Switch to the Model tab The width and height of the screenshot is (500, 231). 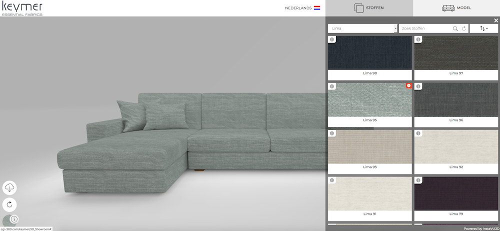pos(456,8)
